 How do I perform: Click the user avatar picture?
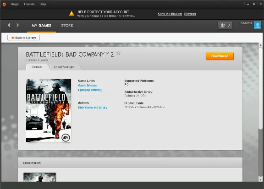tap(258, 25)
